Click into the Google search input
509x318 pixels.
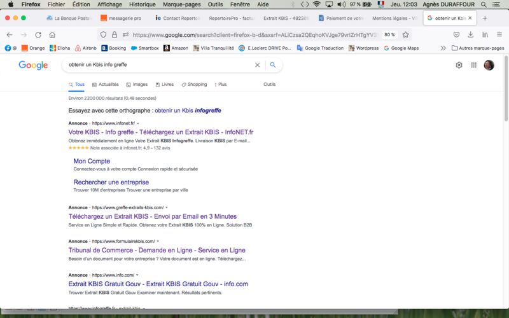159,65
